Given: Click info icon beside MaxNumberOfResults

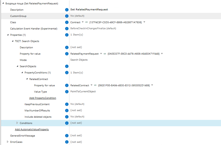Looking at the screenshot, I should click(67, 110).
